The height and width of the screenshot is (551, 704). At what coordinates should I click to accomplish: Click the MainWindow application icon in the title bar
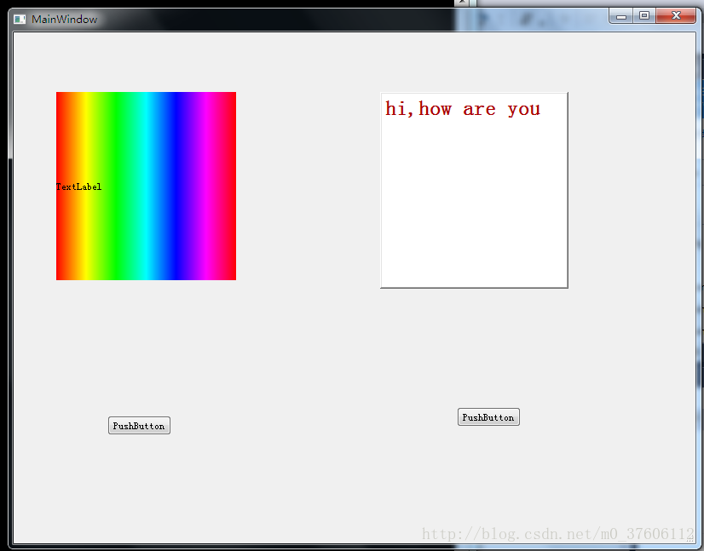20,20
